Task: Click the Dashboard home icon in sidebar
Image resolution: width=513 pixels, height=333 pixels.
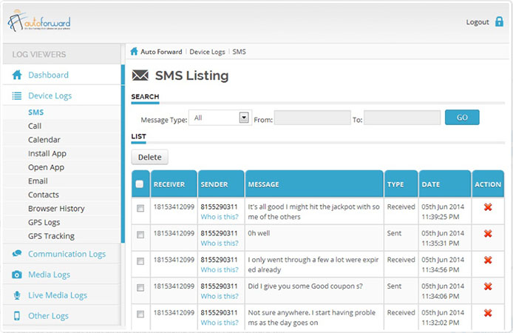Action: click(x=16, y=75)
